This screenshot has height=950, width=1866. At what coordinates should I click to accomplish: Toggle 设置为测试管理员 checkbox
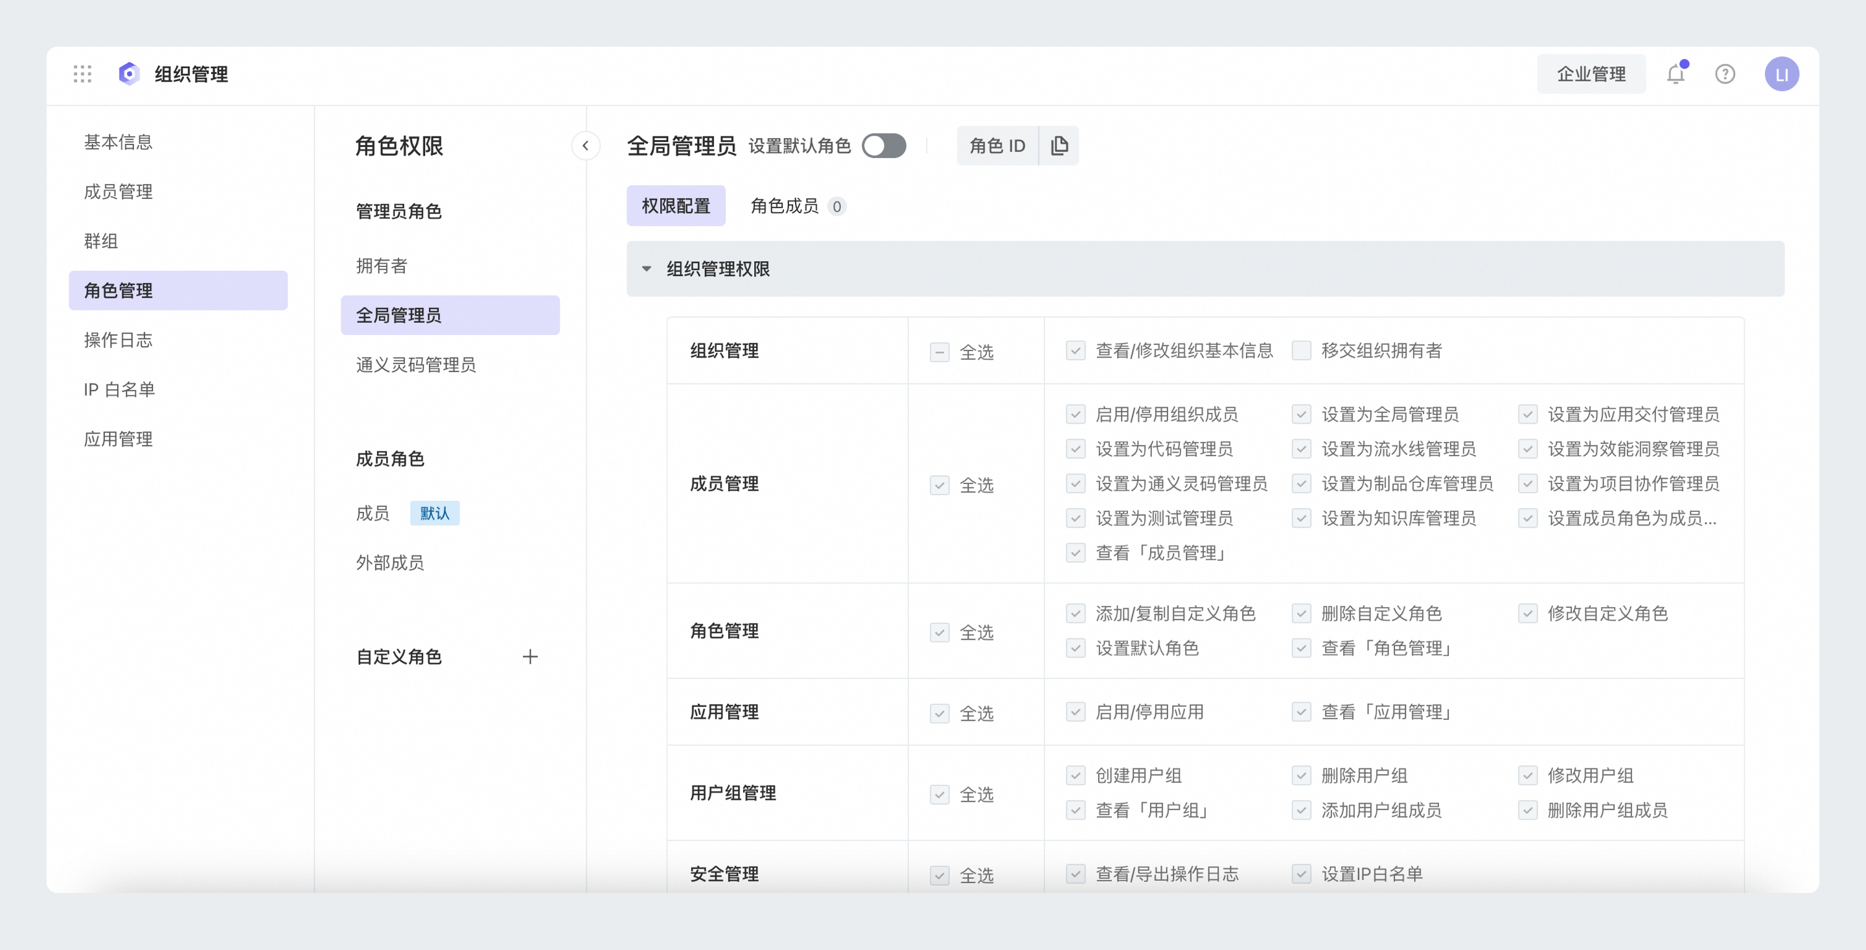[x=1075, y=518]
